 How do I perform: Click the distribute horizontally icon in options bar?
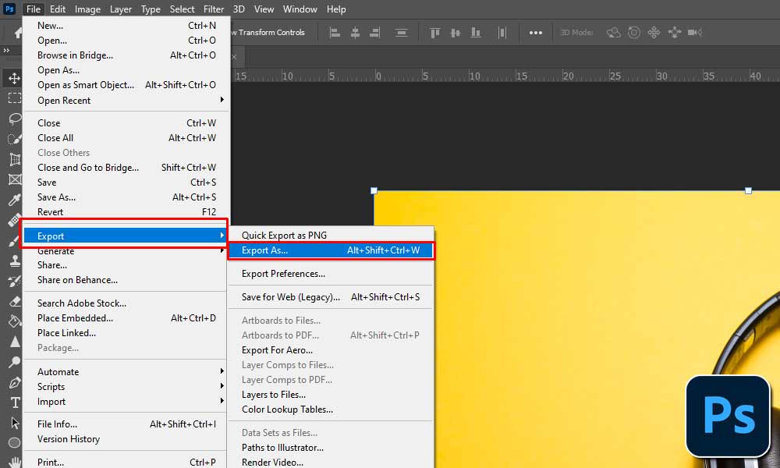(x=502, y=33)
